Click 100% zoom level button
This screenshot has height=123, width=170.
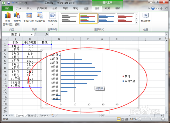click(x=133, y=119)
